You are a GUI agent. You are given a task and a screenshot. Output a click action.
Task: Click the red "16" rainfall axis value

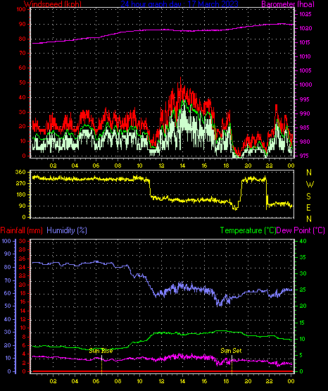pyautogui.click(x=23, y=302)
